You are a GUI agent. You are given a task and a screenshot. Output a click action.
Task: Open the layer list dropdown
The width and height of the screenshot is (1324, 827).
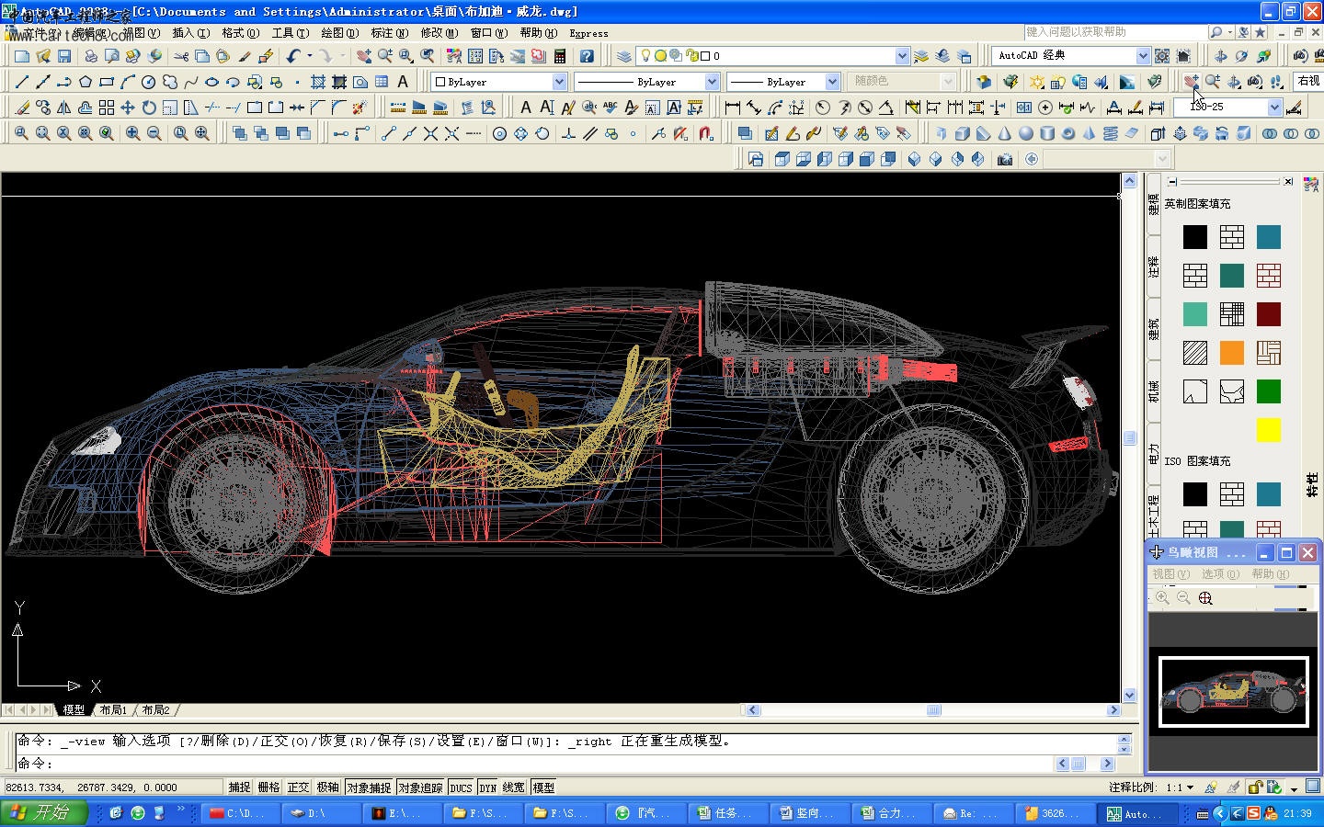(901, 56)
